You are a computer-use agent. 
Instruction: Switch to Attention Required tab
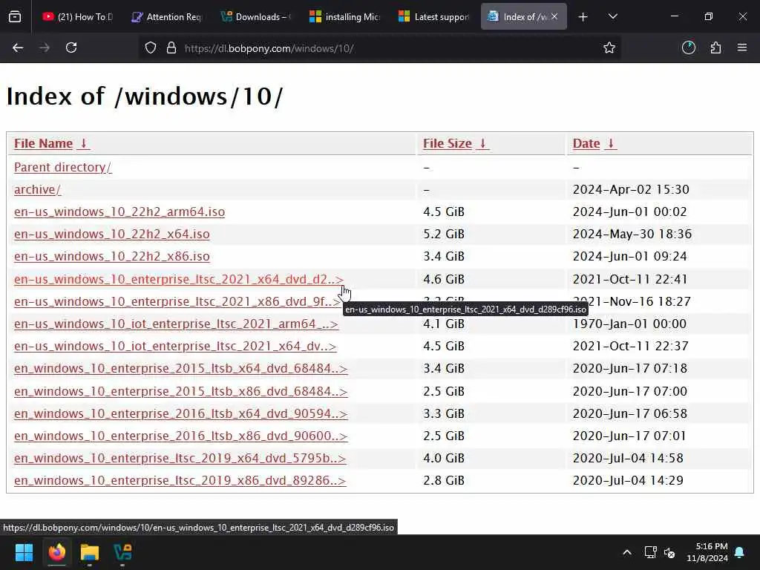point(167,17)
